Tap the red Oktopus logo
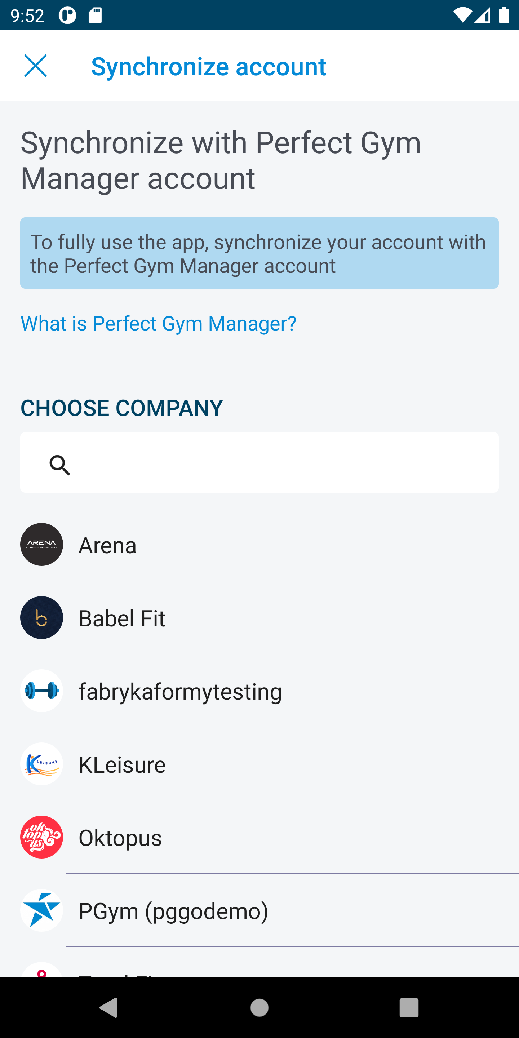519x1038 pixels. (x=41, y=837)
